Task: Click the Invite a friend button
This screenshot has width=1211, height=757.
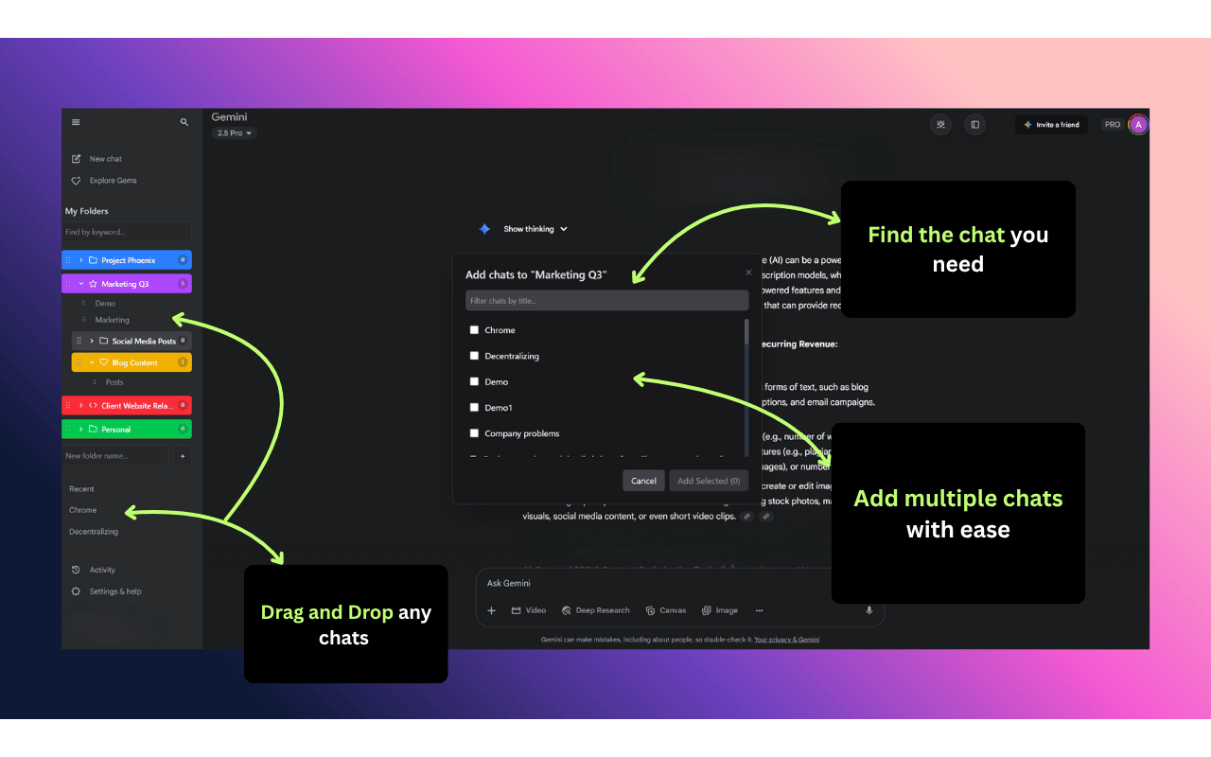Action: [1051, 125]
